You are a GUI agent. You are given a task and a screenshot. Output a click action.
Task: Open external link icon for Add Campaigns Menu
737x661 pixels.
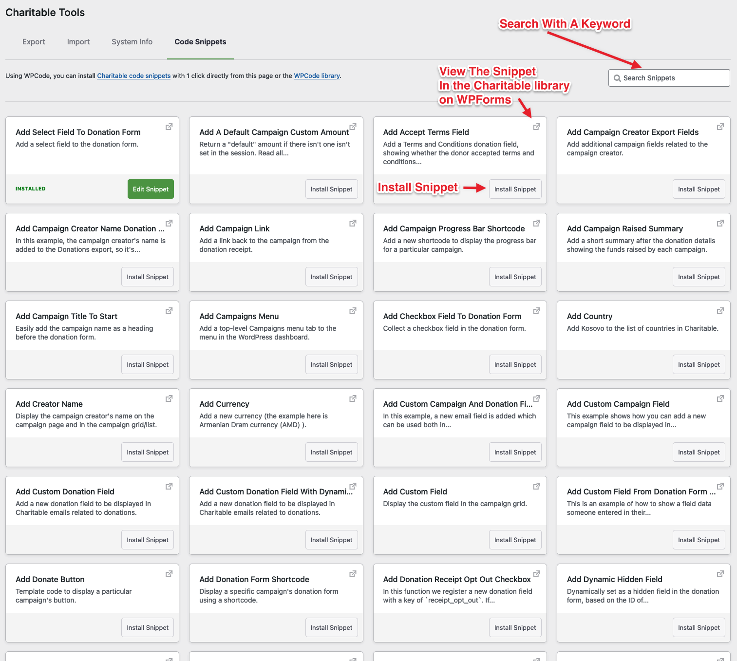353,311
